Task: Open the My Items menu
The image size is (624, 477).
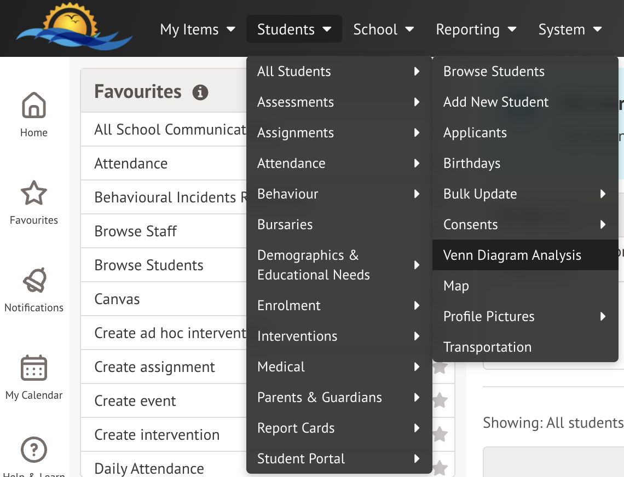Action: pyautogui.click(x=198, y=30)
